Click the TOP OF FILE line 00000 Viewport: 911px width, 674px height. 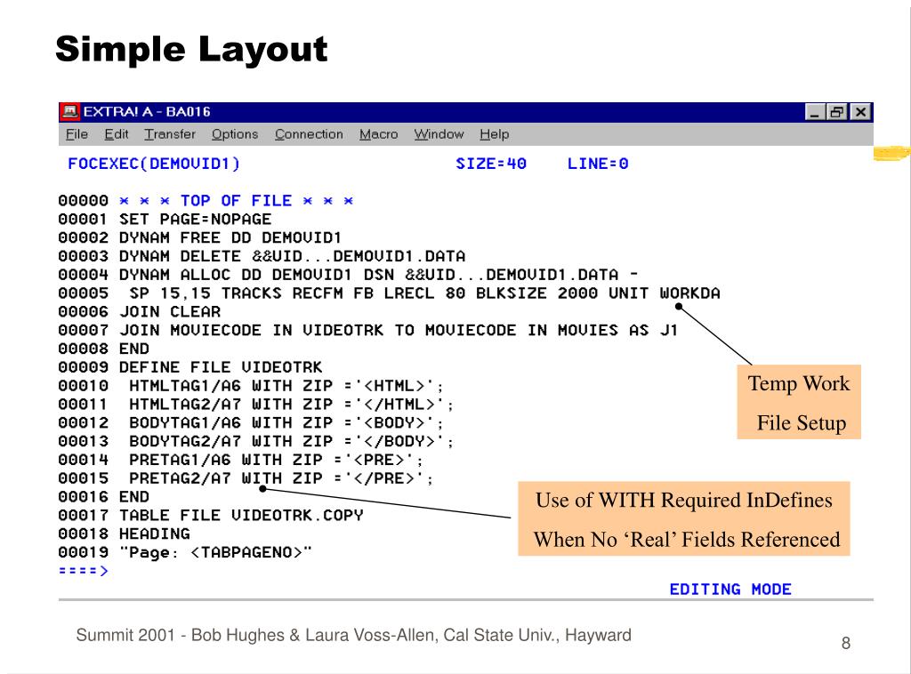click(x=206, y=201)
